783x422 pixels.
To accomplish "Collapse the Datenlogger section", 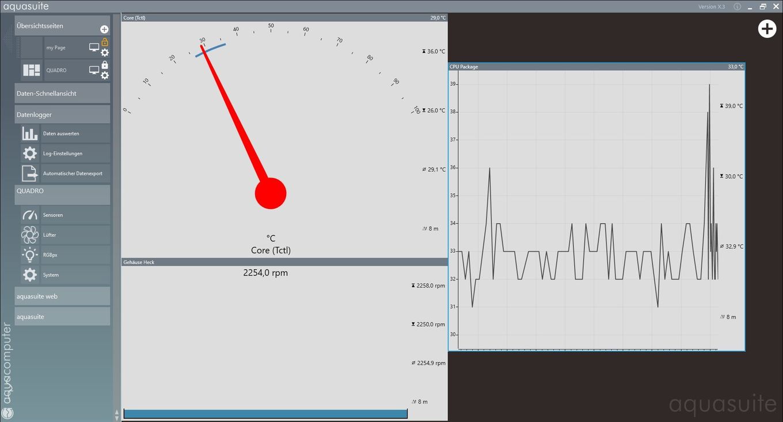I will click(62, 114).
